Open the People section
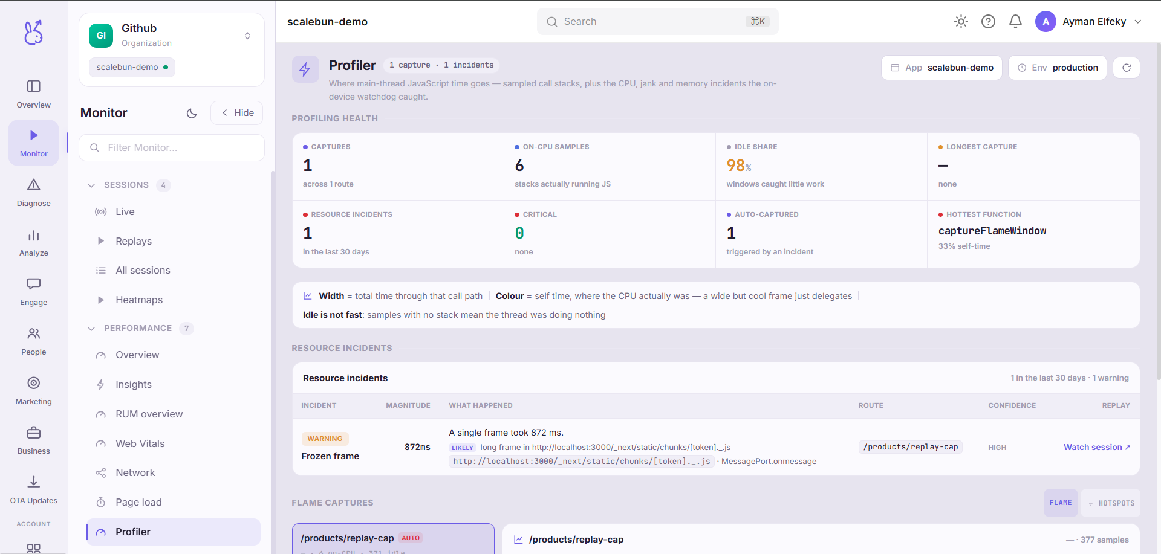The image size is (1161, 554). pyautogui.click(x=34, y=341)
